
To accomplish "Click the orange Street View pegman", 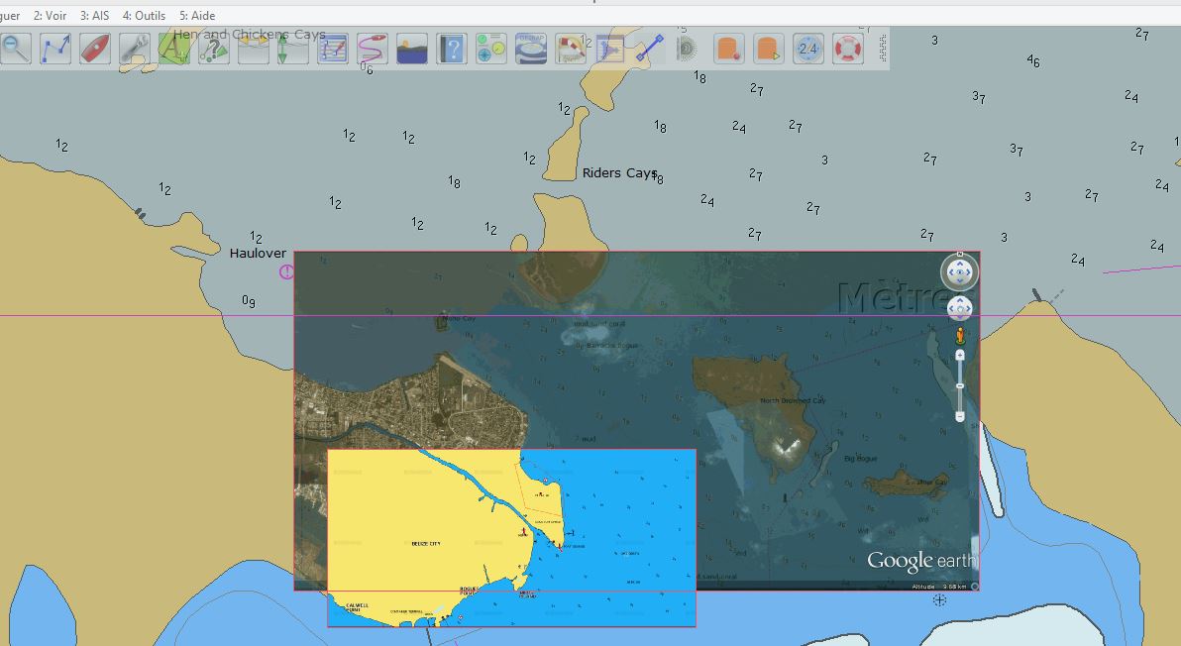I will [960, 335].
